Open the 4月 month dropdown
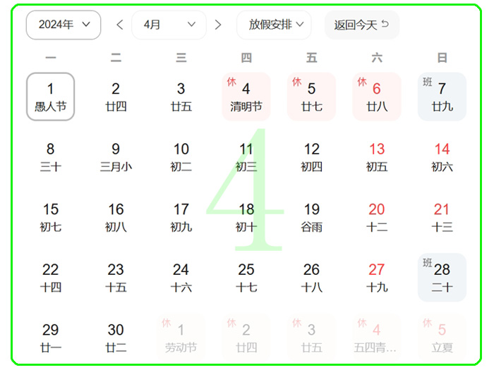This screenshot has height=370, width=494. [169, 25]
